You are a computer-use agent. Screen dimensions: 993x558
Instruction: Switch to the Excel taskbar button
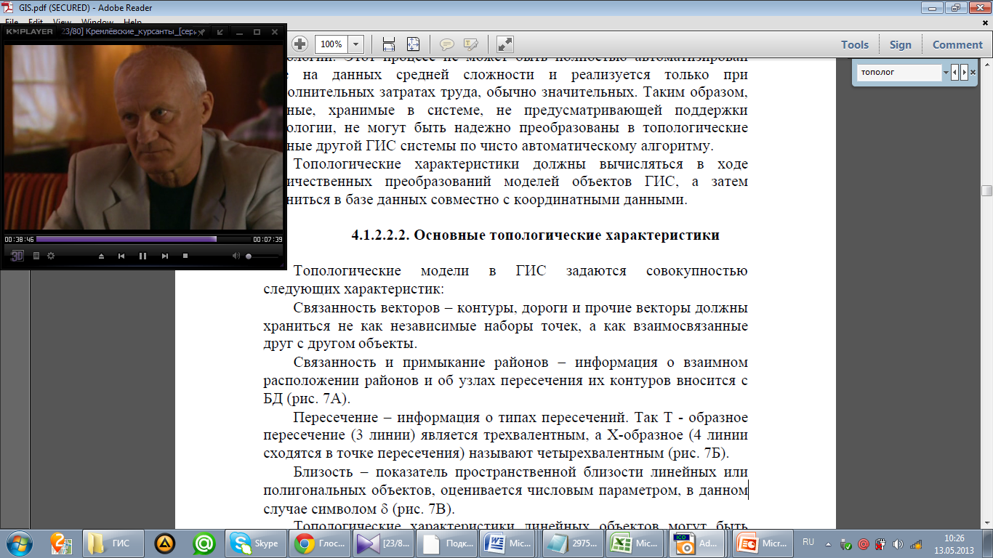pos(636,543)
